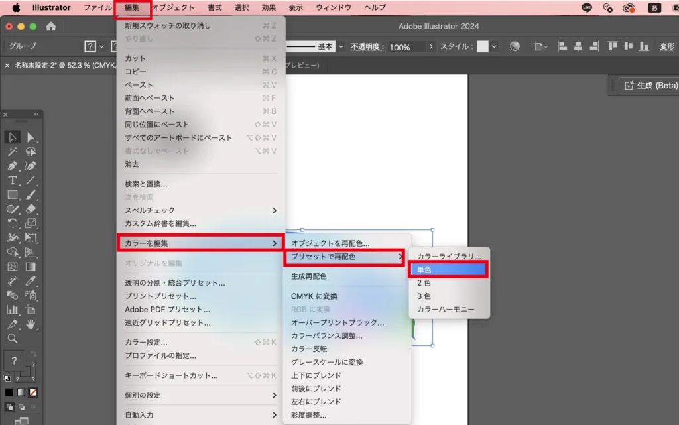The width and height of the screenshot is (679, 425).
Task: Switch to gradient fill mode
Action: click(21, 393)
